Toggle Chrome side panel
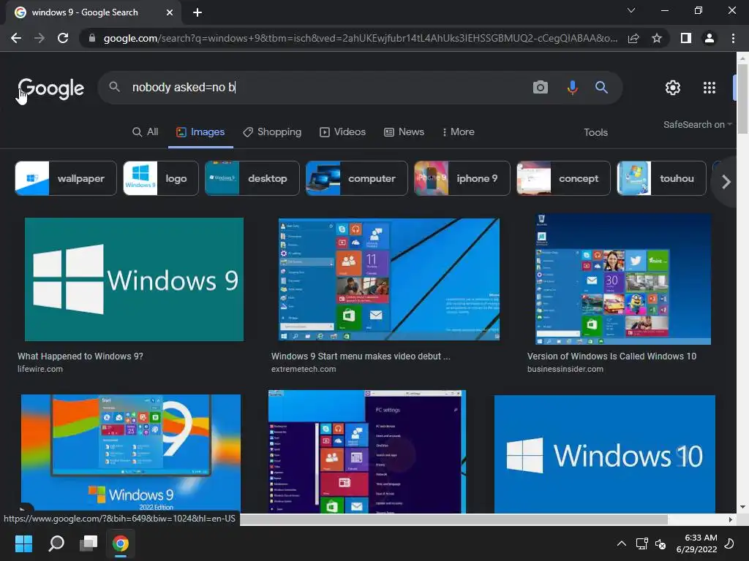 pyautogui.click(x=686, y=38)
